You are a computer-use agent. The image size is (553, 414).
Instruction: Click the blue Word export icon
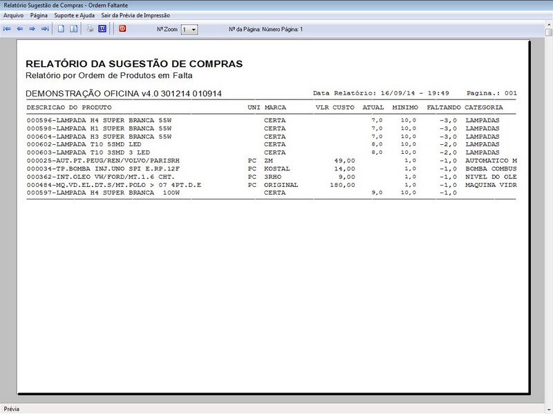point(102,28)
